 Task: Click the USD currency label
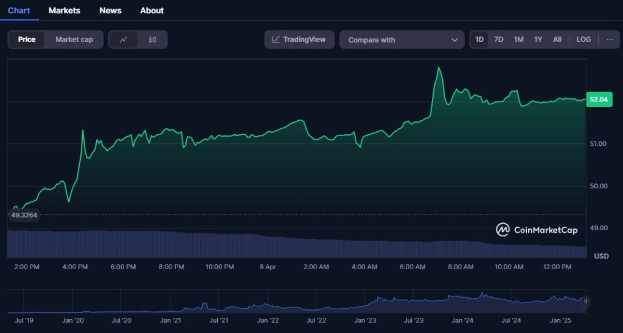point(601,256)
